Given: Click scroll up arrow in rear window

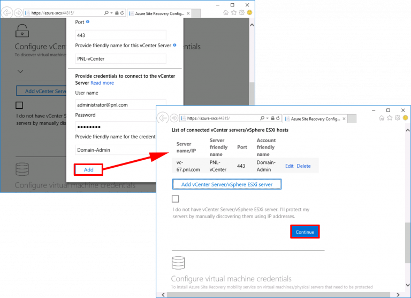Looking at the screenshot, I should point(252,25).
